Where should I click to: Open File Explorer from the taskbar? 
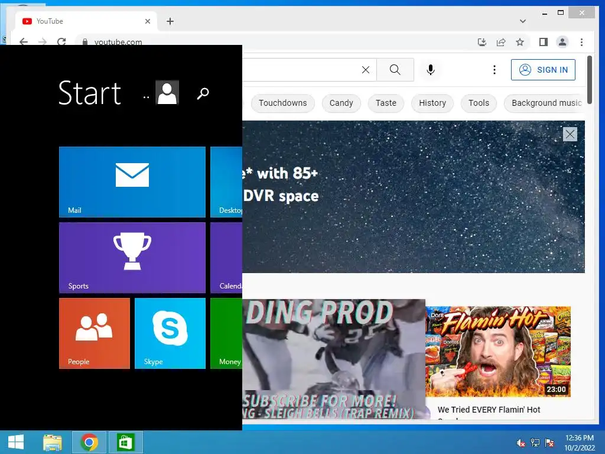click(x=53, y=442)
